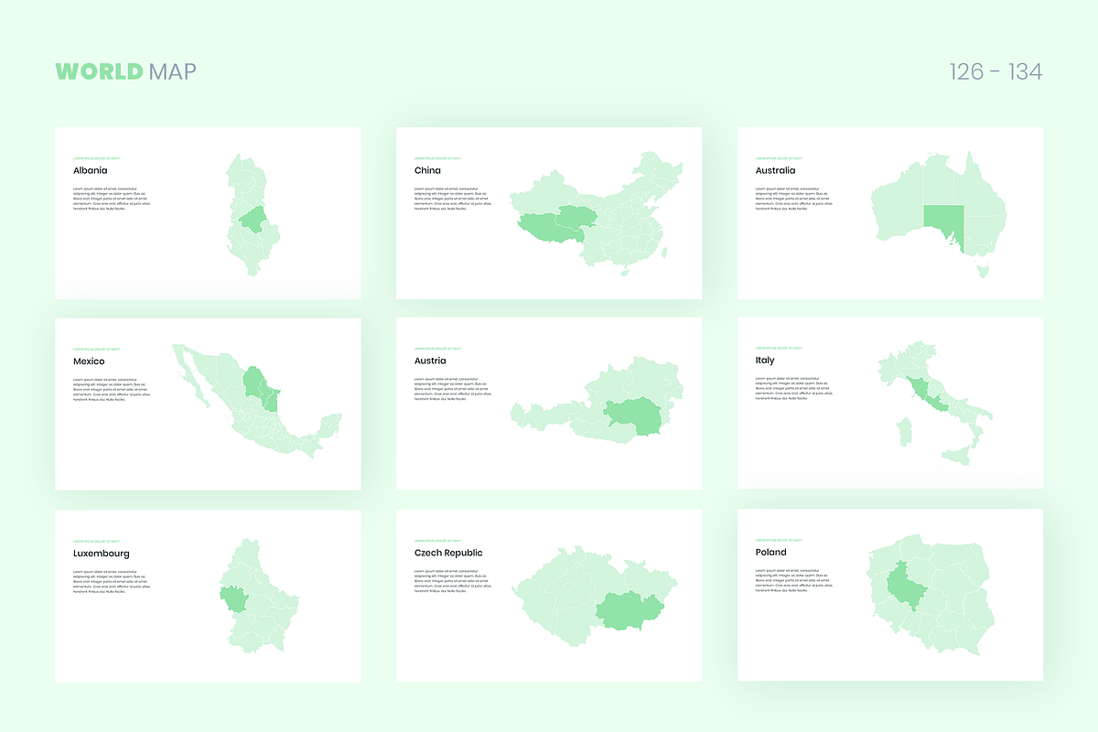Select the "Mexico" slide title

point(89,361)
